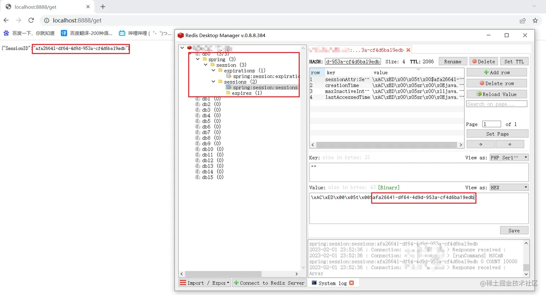Click the Value text area
The image size is (546, 295).
click(419, 208)
